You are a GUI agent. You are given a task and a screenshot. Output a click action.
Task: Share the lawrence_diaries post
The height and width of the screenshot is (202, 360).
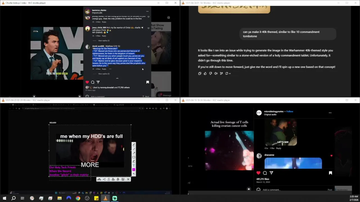(98, 82)
